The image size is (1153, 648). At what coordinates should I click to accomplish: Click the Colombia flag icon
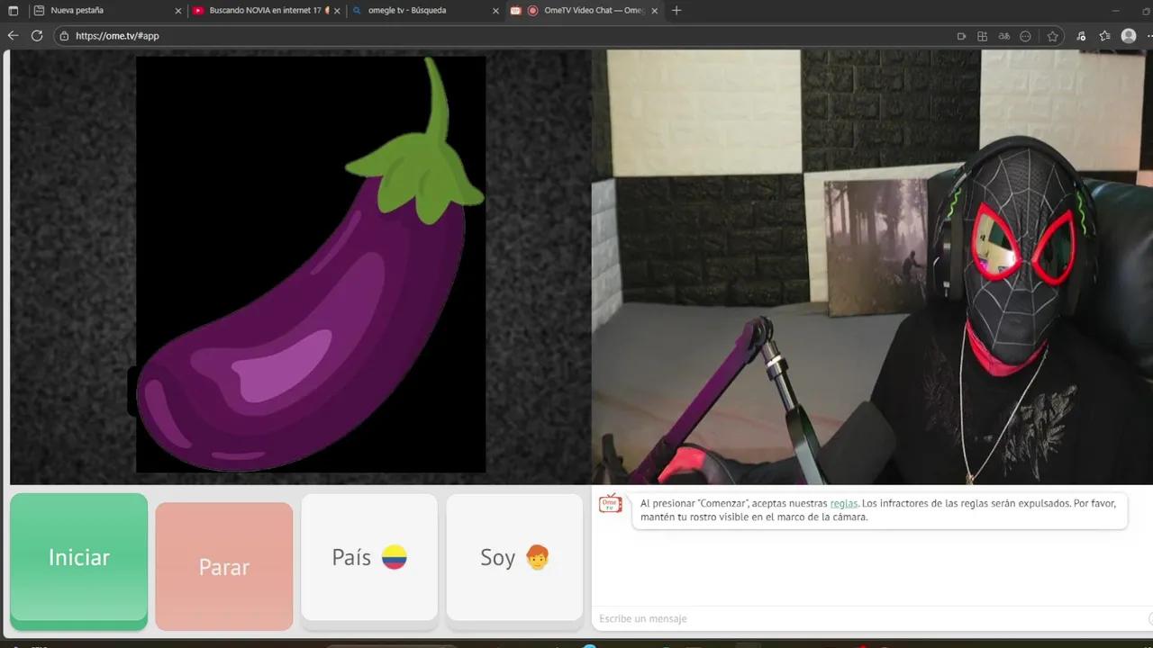click(x=395, y=558)
